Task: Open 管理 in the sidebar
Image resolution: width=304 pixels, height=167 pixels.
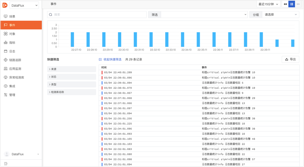Action: point(21,95)
